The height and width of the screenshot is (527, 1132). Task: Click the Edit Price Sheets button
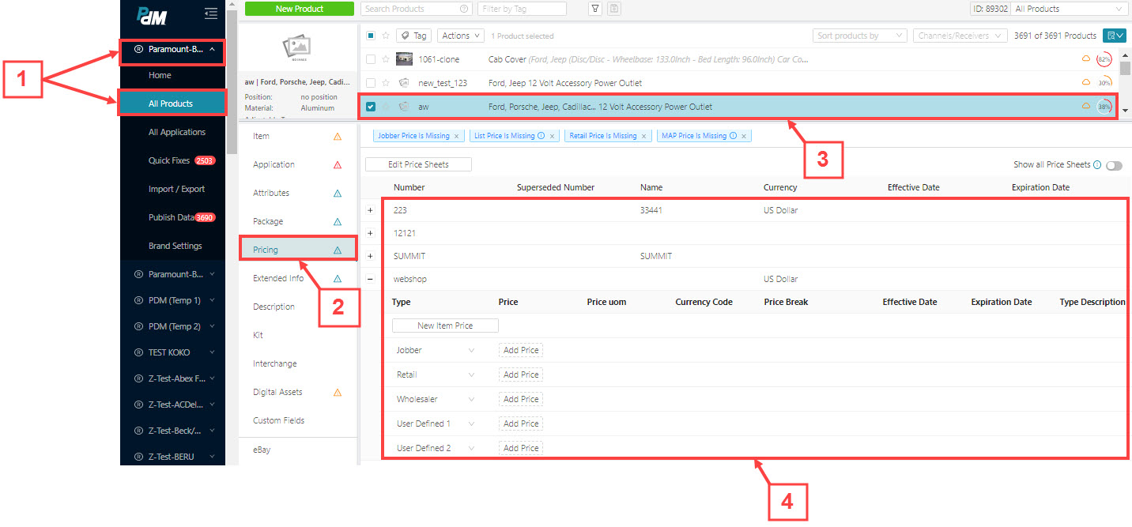(x=418, y=164)
